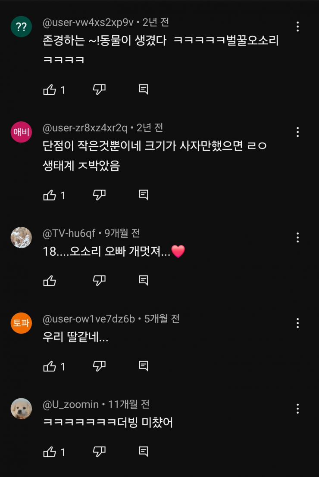
Task: Reply to the '오소리 오빠 개멋져' comment
Action: point(143,280)
